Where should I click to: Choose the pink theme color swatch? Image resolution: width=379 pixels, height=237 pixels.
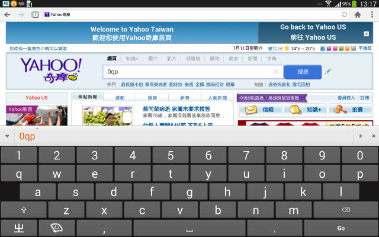(x=335, y=49)
